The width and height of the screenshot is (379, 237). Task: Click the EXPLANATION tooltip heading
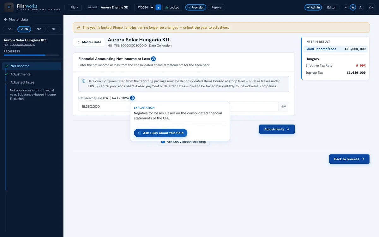[144, 108]
